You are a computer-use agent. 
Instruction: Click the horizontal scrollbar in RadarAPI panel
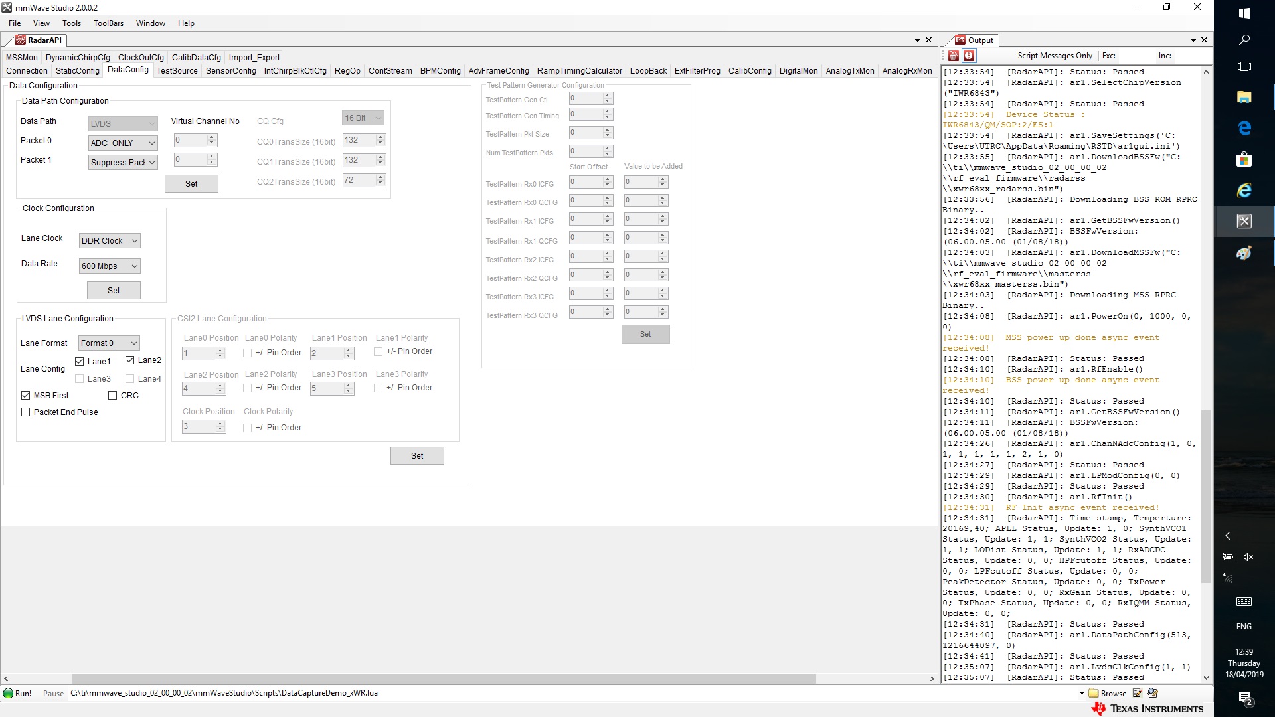[x=444, y=679]
